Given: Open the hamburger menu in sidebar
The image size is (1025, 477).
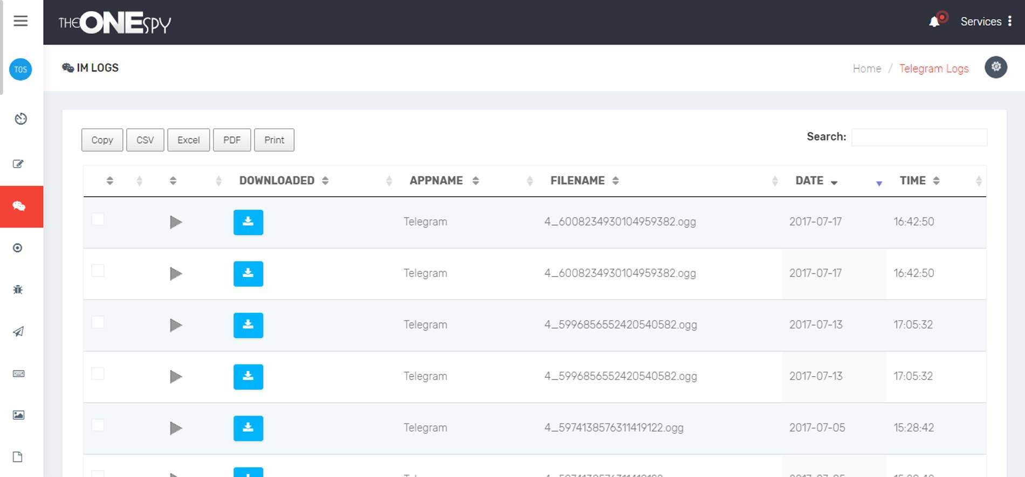Looking at the screenshot, I should tap(20, 21).
